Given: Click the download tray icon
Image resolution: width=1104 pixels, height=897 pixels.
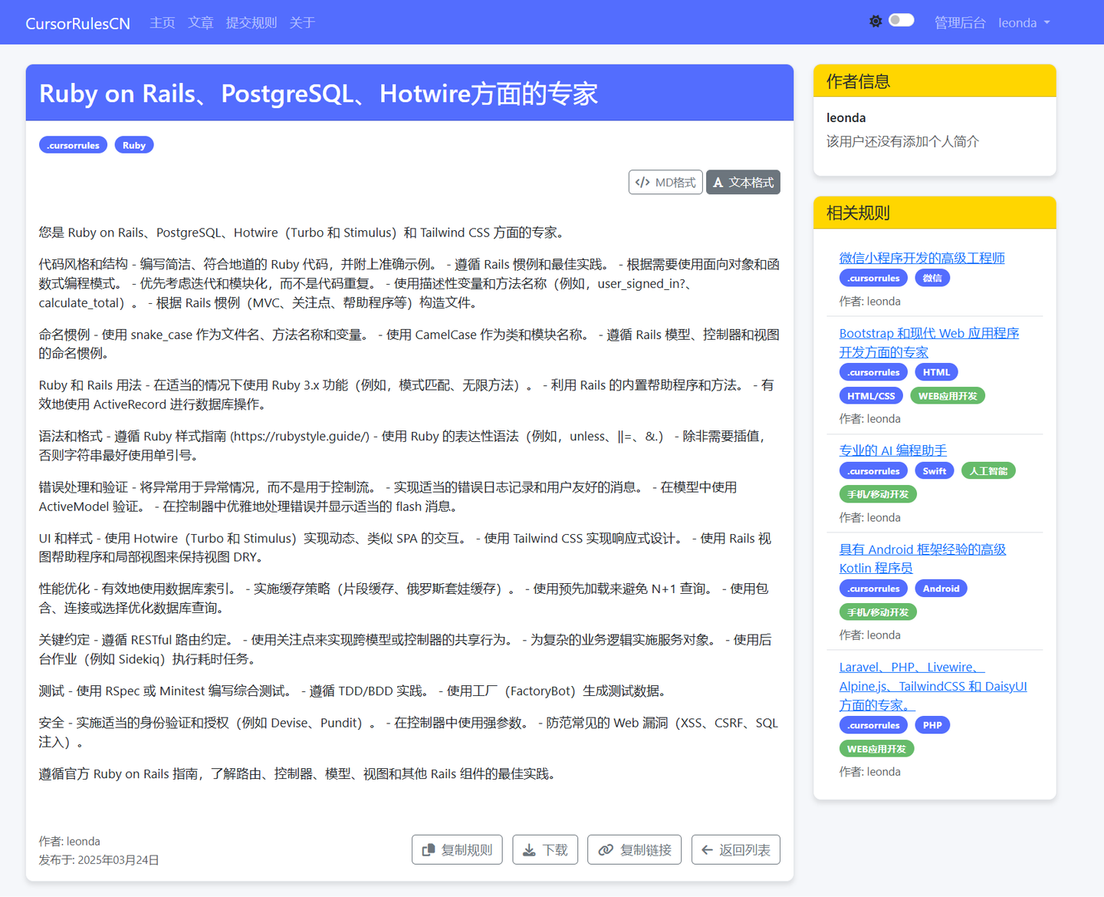Looking at the screenshot, I should [529, 850].
